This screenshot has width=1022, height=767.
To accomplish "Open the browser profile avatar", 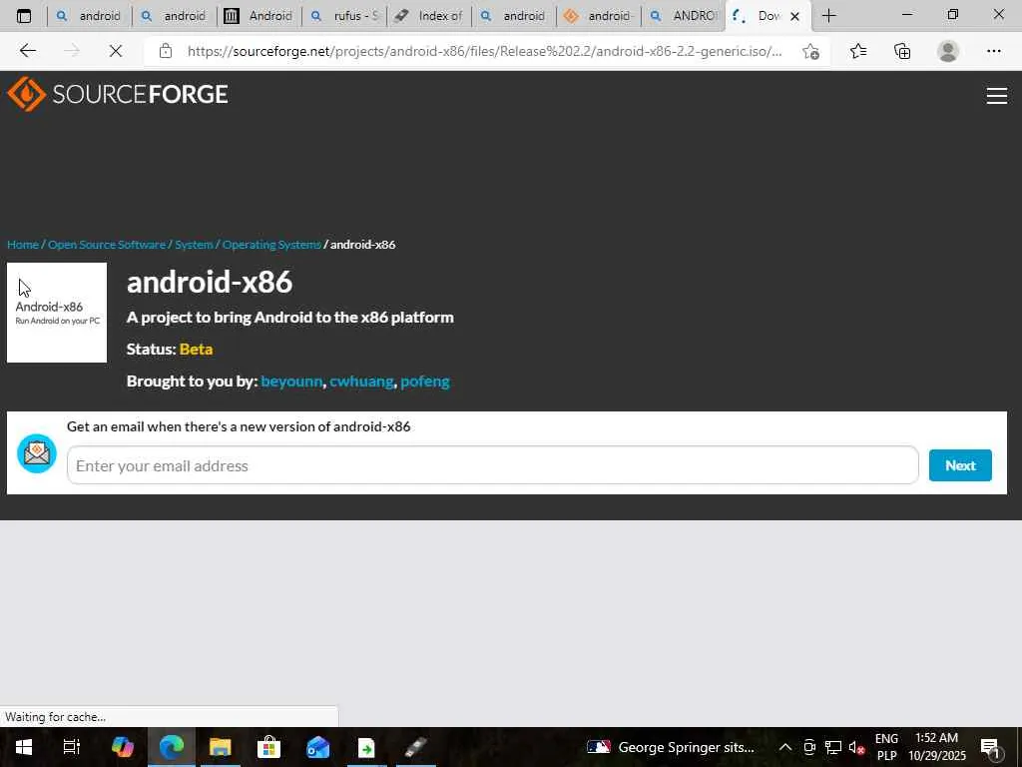I will [x=948, y=51].
